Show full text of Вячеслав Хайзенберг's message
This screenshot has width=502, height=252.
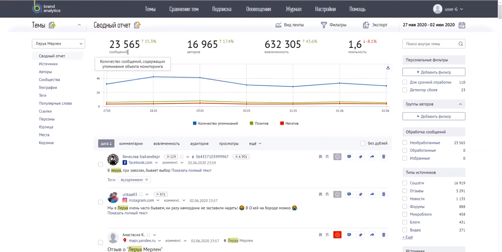pos(191,170)
